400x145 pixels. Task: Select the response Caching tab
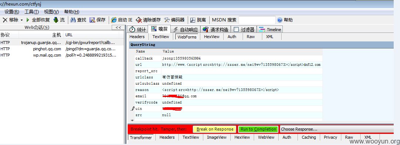(x=309, y=137)
